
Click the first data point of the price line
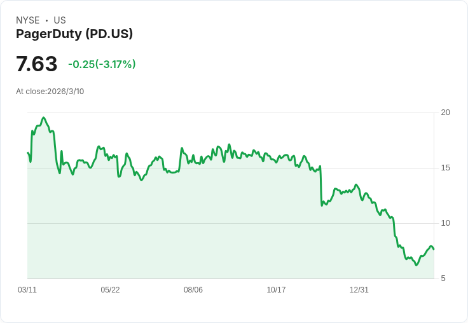point(28,153)
